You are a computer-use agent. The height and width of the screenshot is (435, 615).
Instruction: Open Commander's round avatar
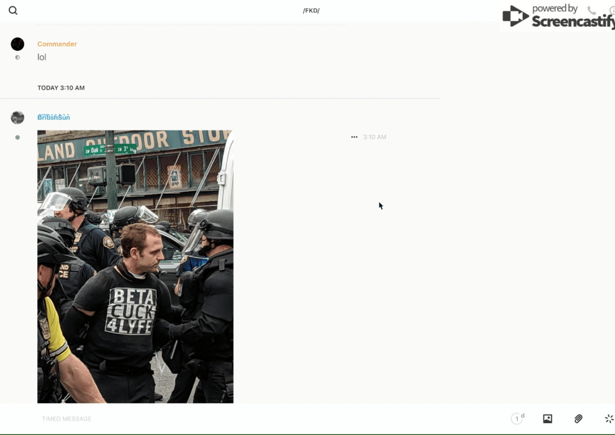click(17, 44)
